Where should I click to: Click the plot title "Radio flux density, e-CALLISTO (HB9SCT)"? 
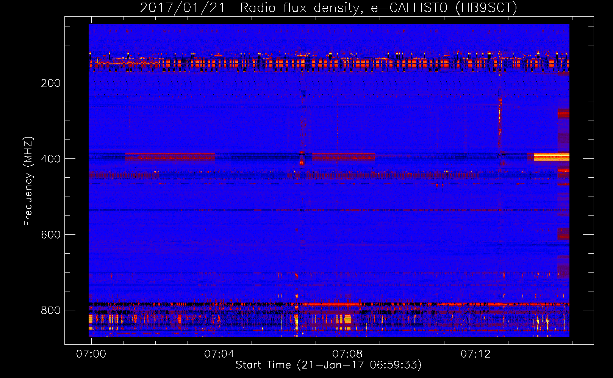(378, 8)
